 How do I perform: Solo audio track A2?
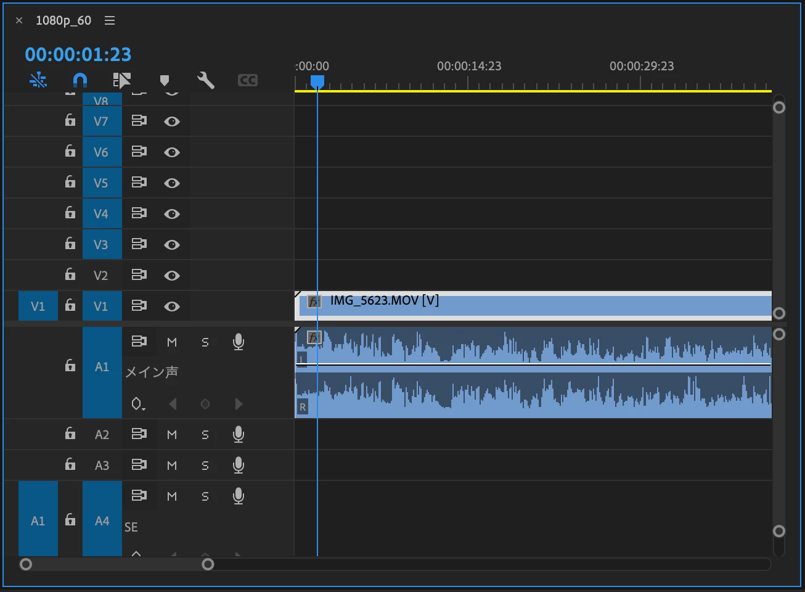click(x=205, y=435)
